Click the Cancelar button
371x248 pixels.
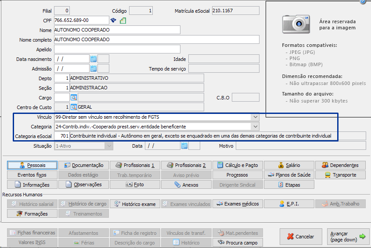pos(301,237)
